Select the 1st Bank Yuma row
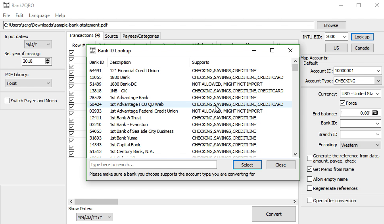Viewport: 384px width, 224px height. (x=189, y=138)
